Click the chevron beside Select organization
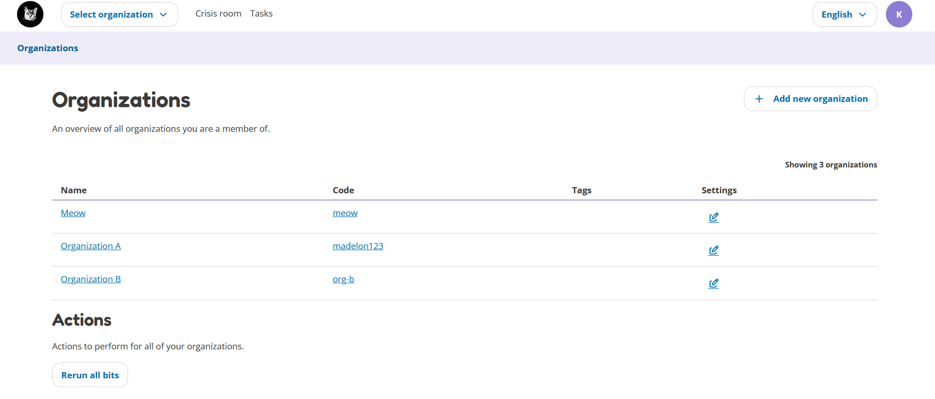The width and height of the screenshot is (935, 399). (x=163, y=14)
